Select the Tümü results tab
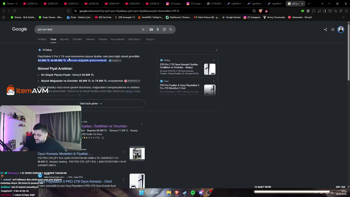The height and width of the screenshot is (197, 350). (53, 39)
